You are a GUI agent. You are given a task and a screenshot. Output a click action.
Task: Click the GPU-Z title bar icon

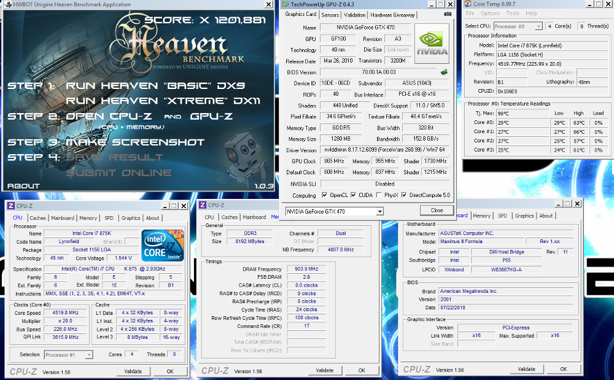tap(286, 4)
